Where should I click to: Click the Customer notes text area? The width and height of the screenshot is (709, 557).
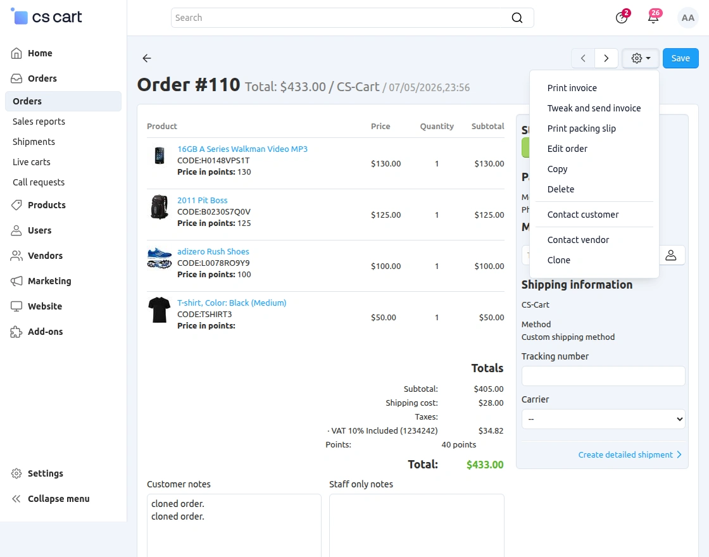tap(234, 525)
